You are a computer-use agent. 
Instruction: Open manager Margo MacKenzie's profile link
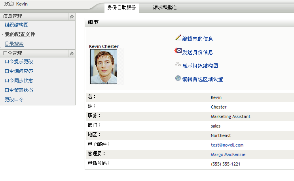point(228,154)
